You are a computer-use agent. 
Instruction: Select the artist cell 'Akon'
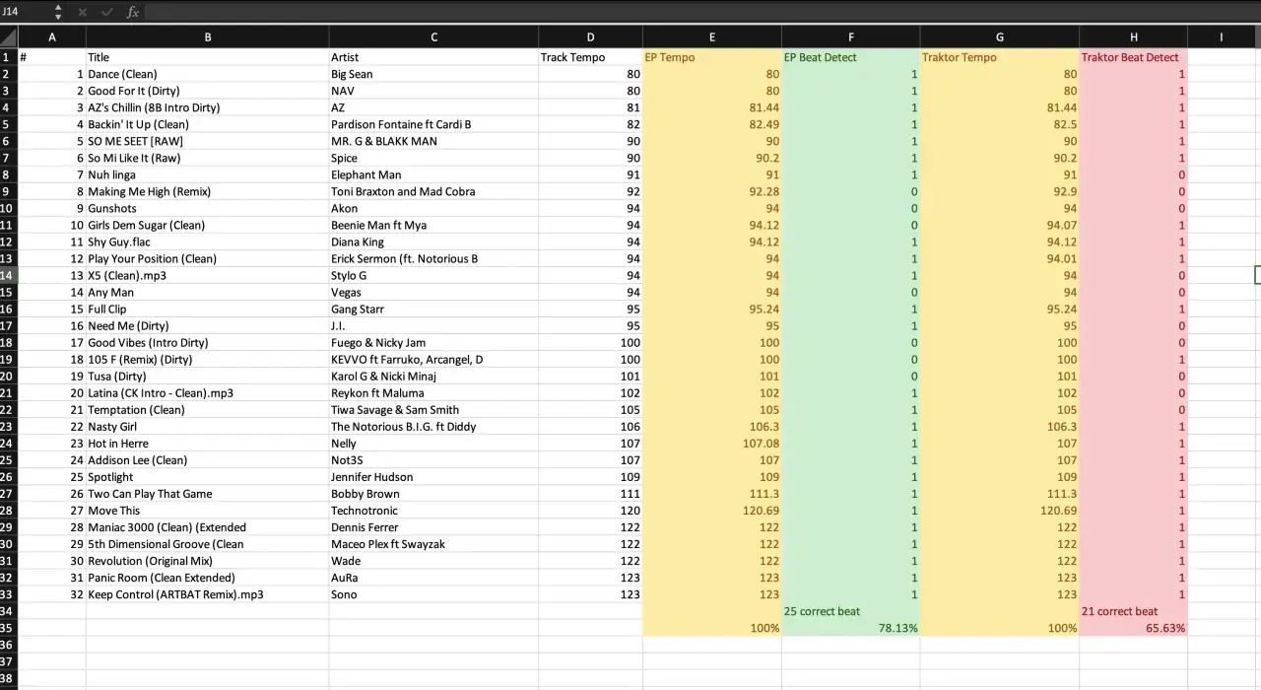[x=433, y=208]
